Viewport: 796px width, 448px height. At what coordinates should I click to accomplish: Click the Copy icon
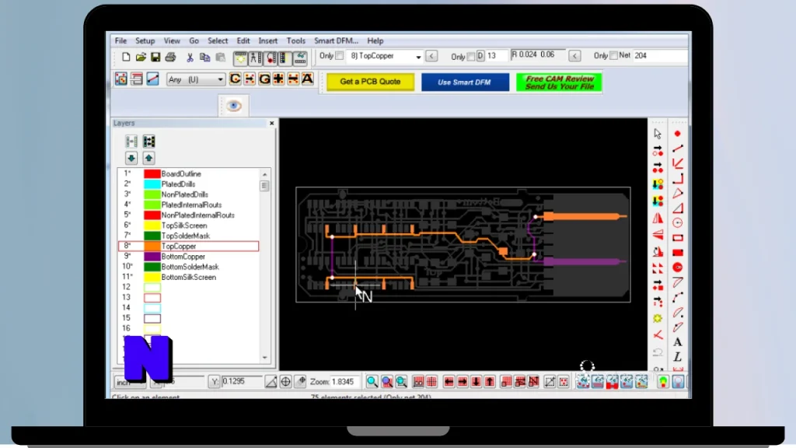pos(204,58)
